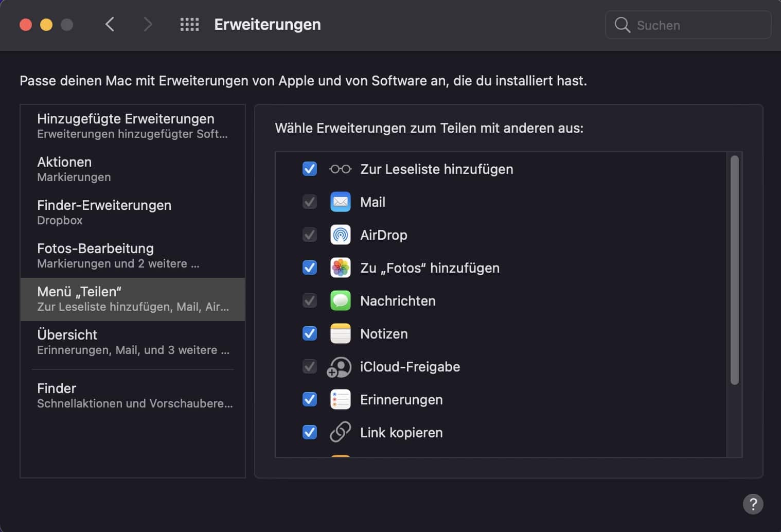
Task: Go back with the left chevron
Action: coord(110,25)
